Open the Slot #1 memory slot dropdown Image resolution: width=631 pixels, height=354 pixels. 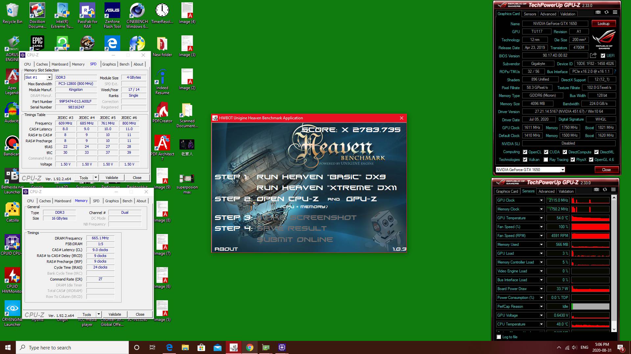point(49,77)
